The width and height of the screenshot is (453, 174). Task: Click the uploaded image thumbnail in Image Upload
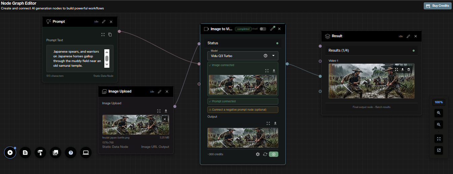point(136,125)
